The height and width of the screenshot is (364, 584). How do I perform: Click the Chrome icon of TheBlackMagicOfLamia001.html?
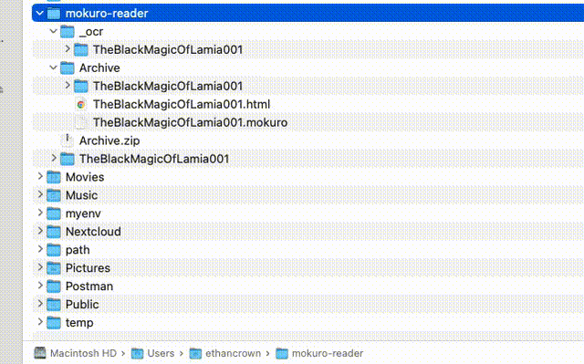point(81,105)
